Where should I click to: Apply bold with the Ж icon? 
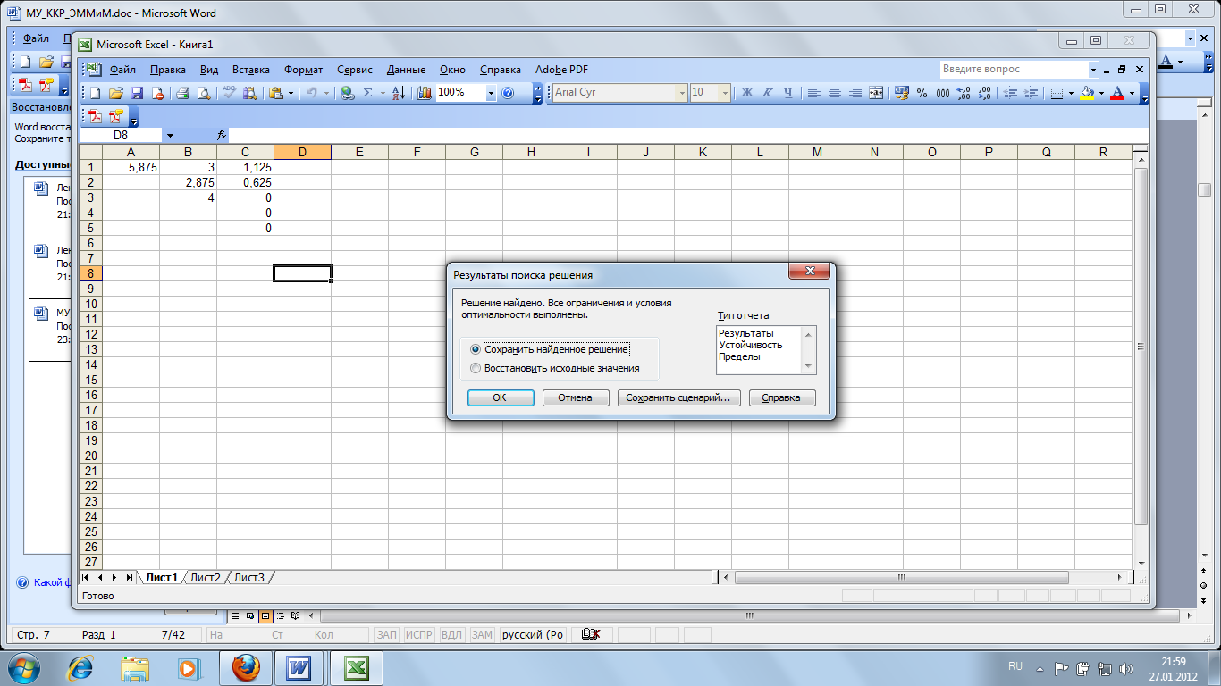pyautogui.click(x=747, y=93)
